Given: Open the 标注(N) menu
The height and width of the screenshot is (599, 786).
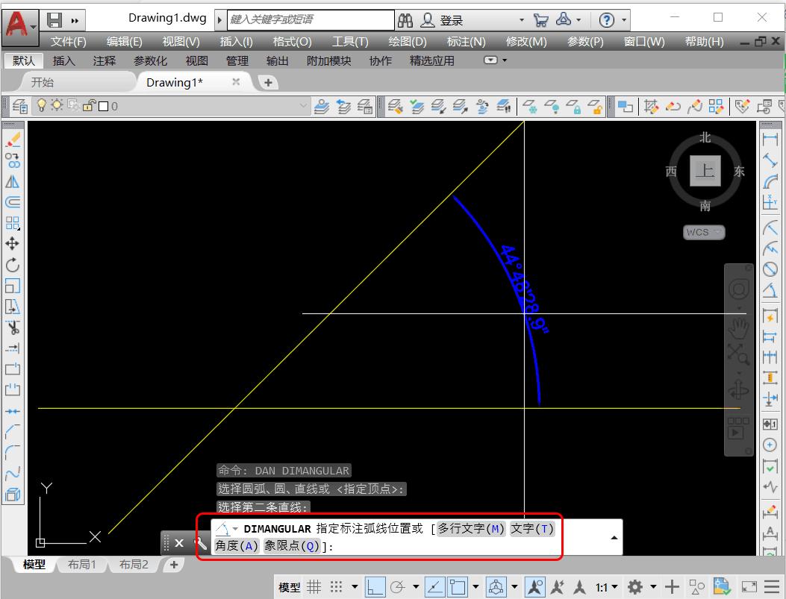Looking at the screenshot, I should click(x=466, y=42).
